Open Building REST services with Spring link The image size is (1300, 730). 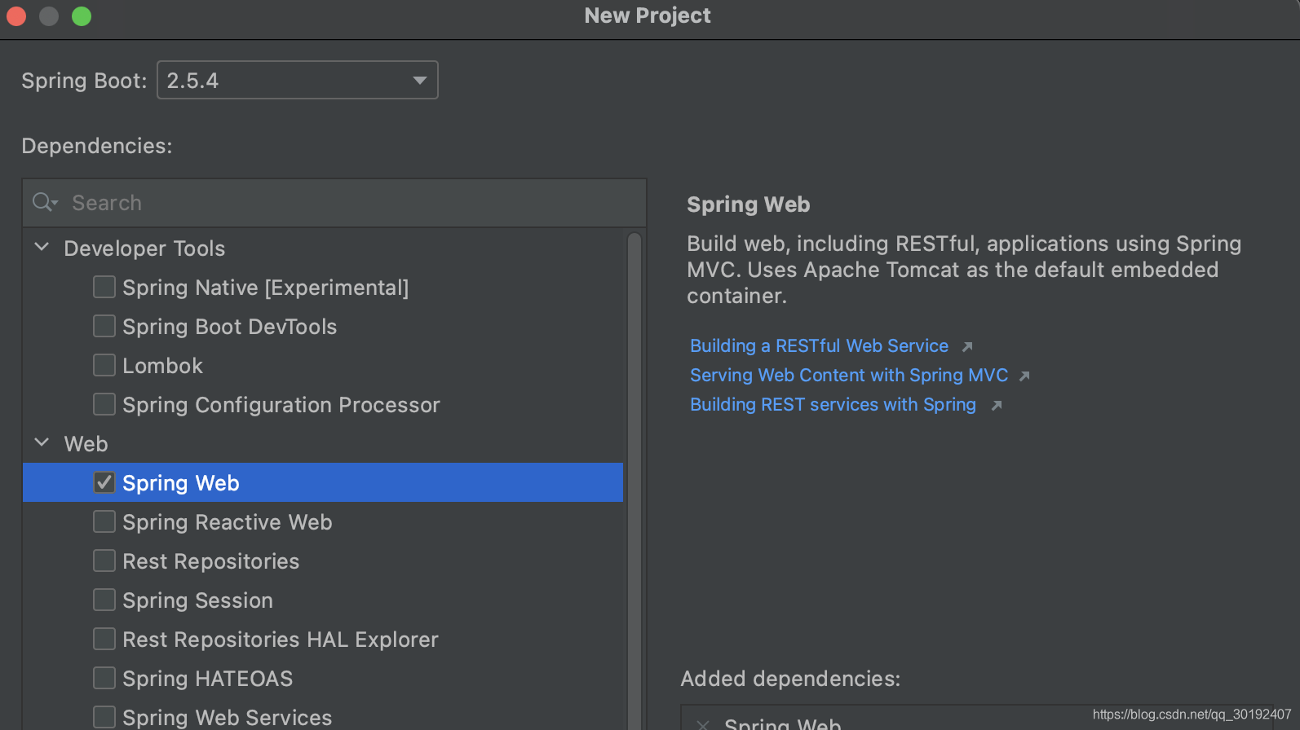coord(833,405)
